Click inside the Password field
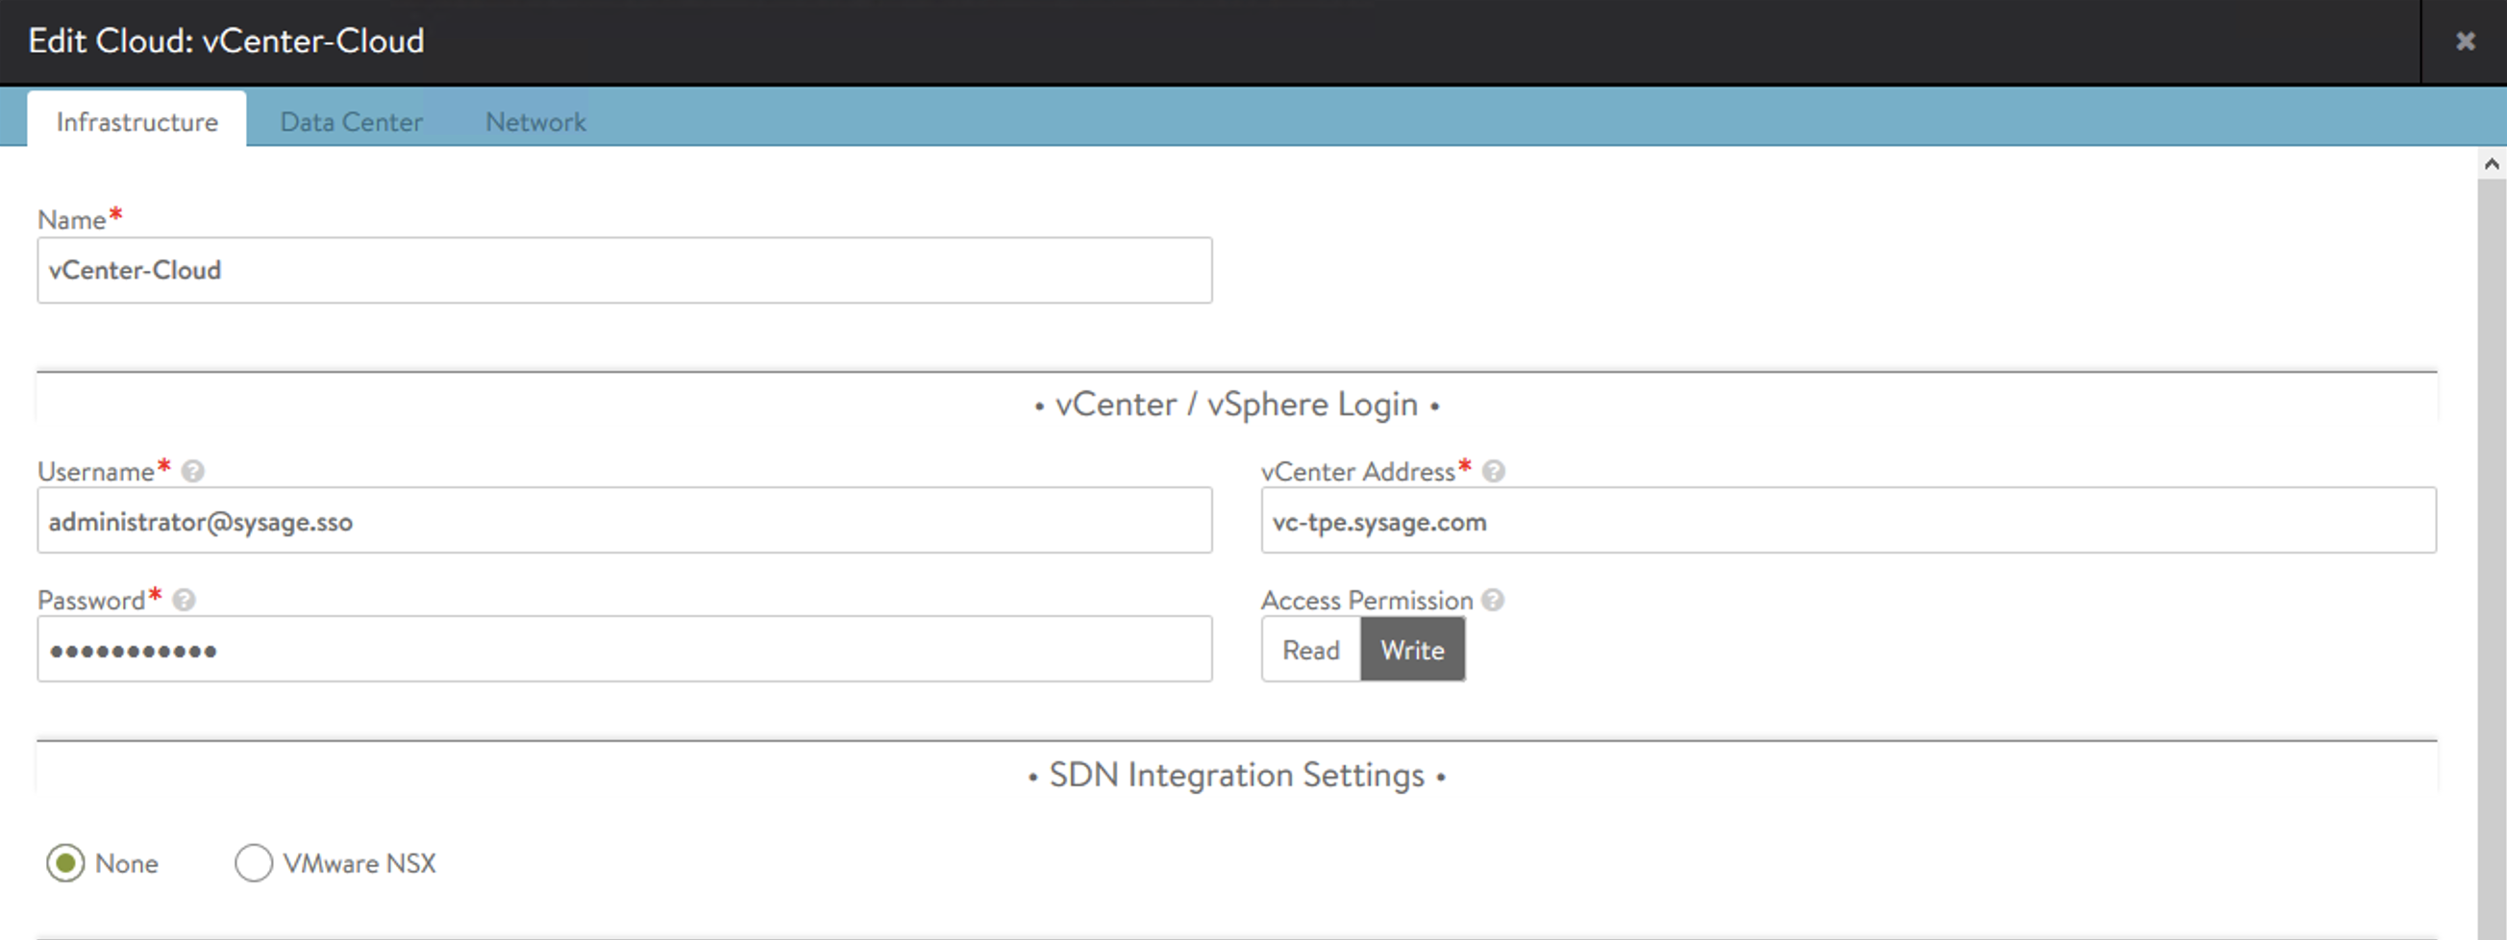The image size is (2507, 940). coord(624,650)
